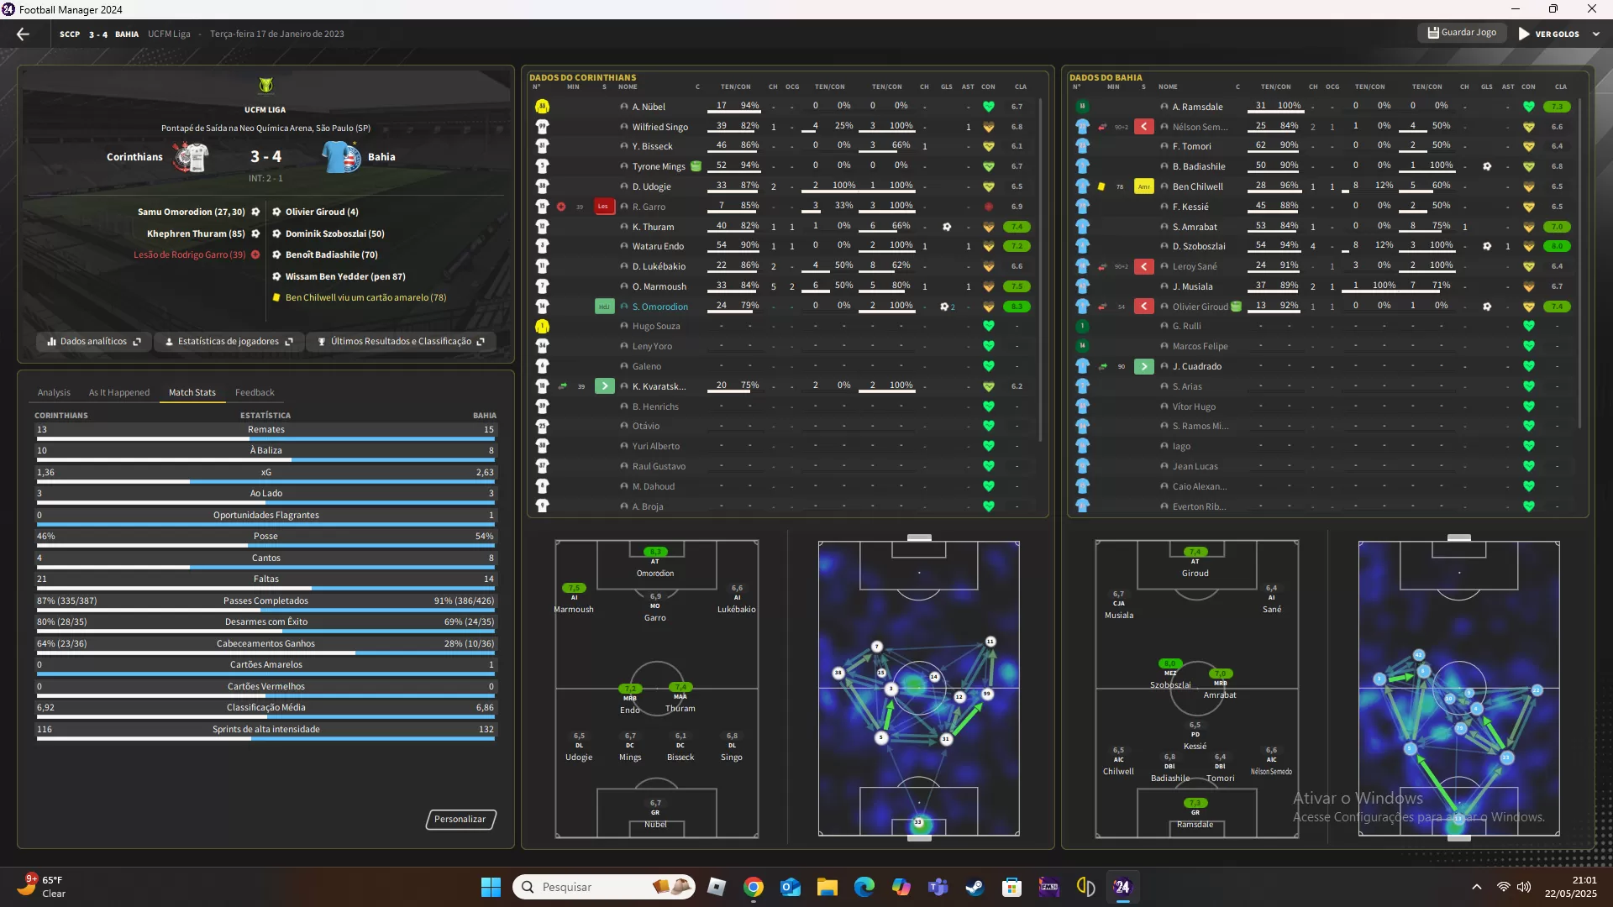Click Nübel on Corinthians formation pitch
The width and height of the screenshot is (1613, 907).
(x=655, y=814)
